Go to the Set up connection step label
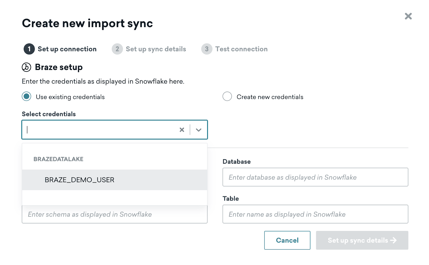 tap(67, 49)
